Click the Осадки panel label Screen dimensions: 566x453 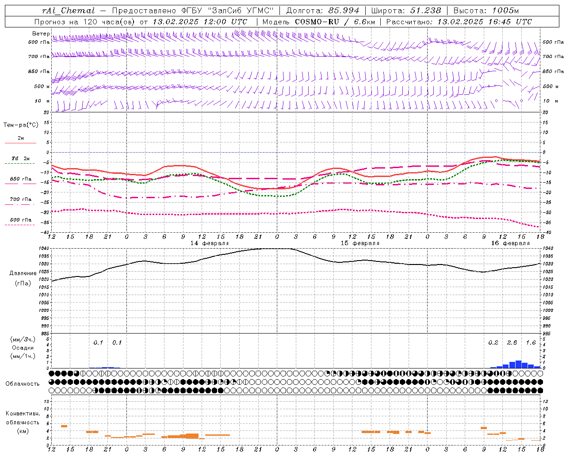pyautogui.click(x=23, y=348)
